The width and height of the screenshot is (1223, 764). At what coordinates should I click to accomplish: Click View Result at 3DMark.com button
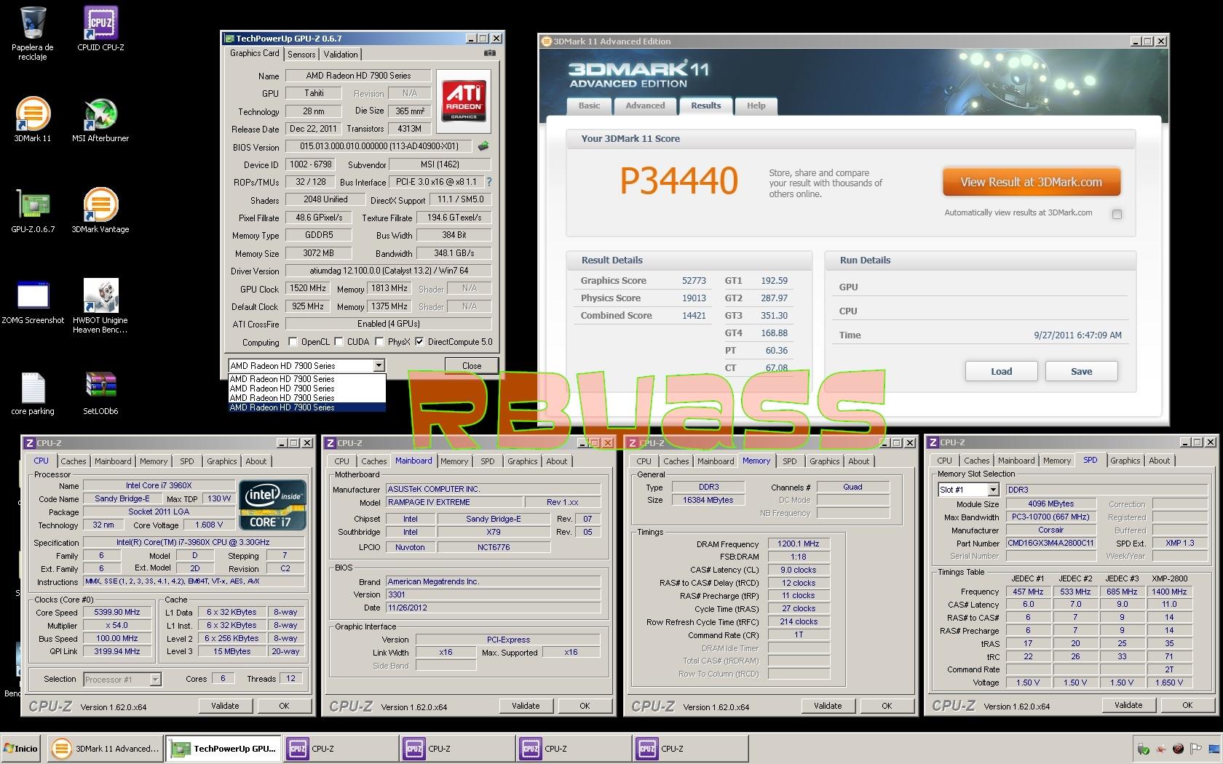1031,182
